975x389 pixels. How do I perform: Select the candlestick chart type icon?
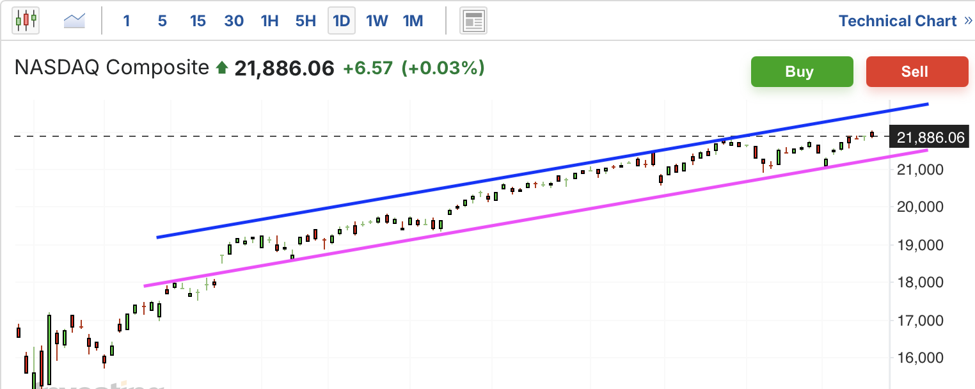pos(26,20)
